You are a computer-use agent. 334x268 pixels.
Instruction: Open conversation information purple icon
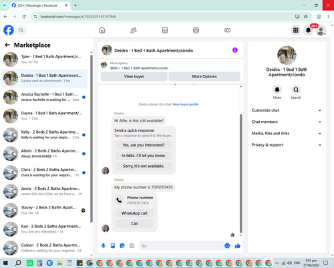pos(235,50)
